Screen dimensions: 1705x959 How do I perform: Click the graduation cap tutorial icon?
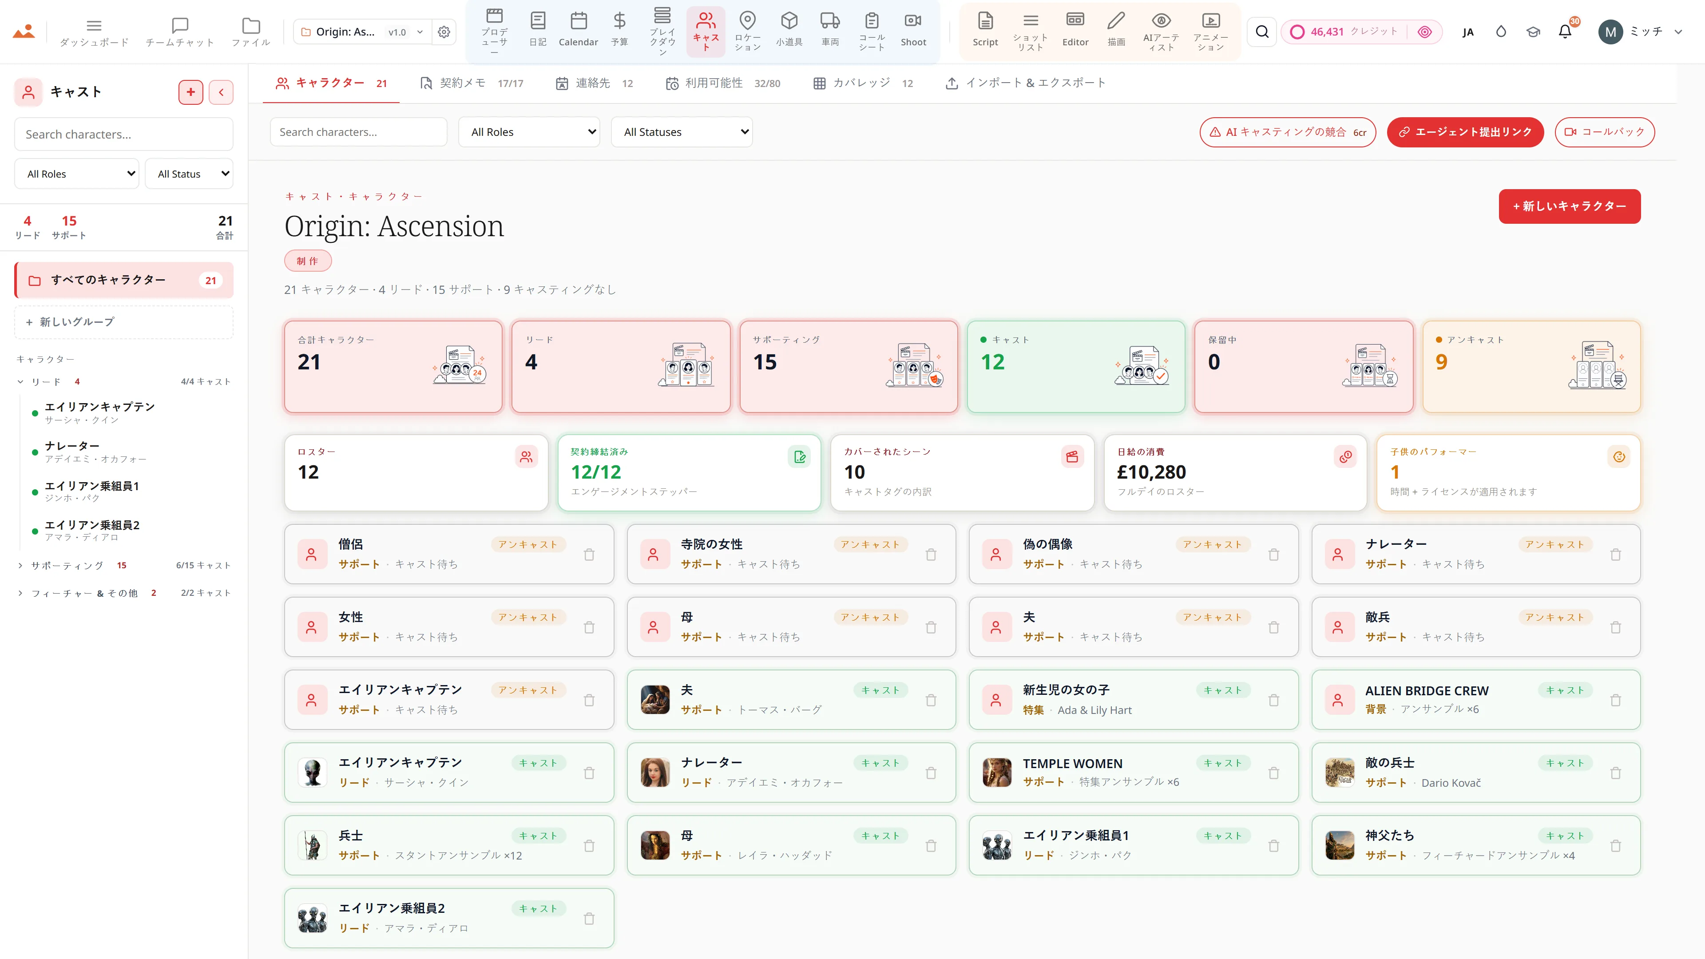pos(1534,32)
